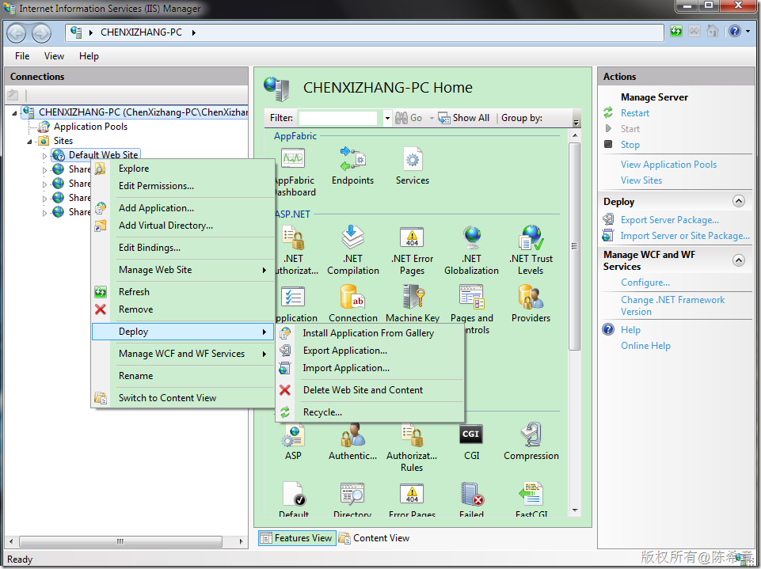Open the Filter dropdown arrow
The width and height of the screenshot is (761, 569).
coord(387,118)
